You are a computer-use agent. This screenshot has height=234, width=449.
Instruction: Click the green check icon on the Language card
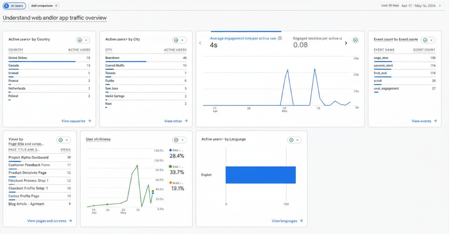pos(291,140)
